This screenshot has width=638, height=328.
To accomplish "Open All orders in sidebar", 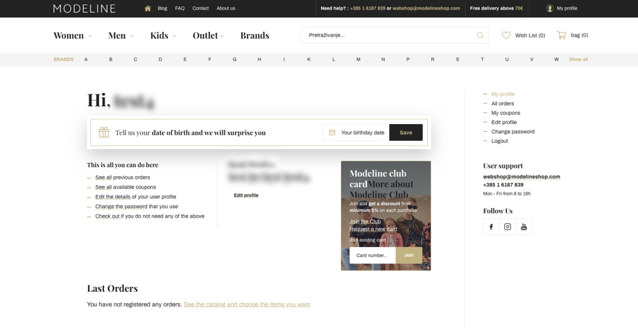I will pyautogui.click(x=503, y=104).
